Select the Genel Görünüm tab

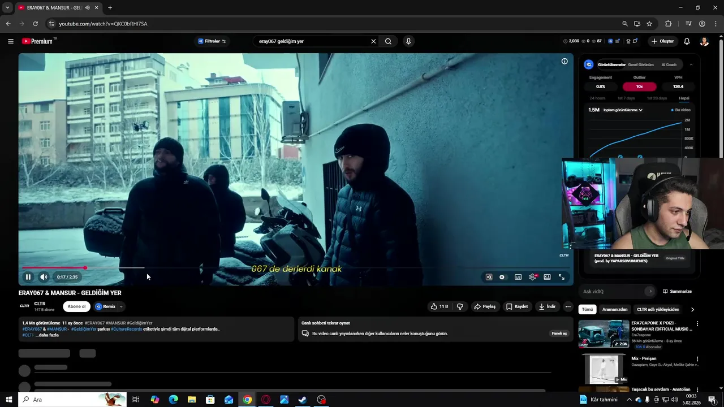pyautogui.click(x=641, y=64)
